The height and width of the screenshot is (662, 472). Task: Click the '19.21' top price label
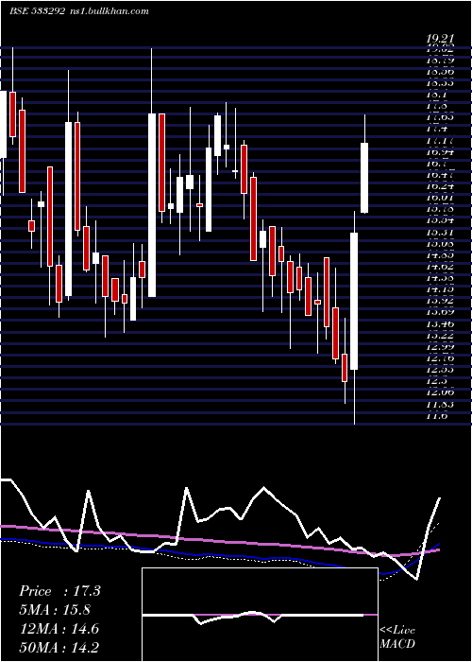pos(441,40)
